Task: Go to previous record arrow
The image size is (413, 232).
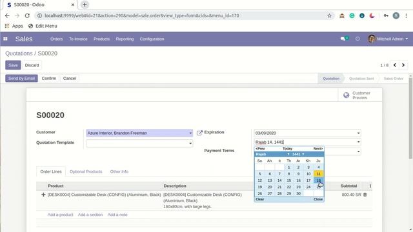Action: (394, 65)
